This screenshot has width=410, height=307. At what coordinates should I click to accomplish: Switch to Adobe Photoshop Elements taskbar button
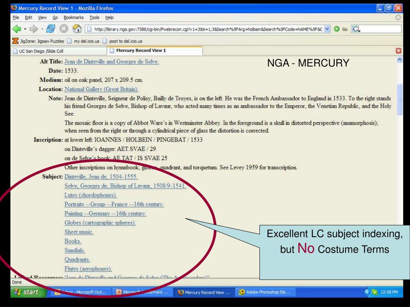click(266, 292)
